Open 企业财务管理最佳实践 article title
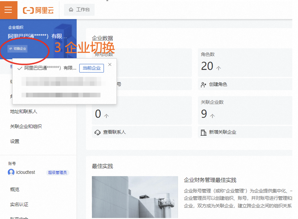Viewport: 298px width, 219px height. click(x=210, y=180)
